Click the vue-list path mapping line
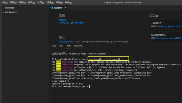 click(x=101, y=76)
